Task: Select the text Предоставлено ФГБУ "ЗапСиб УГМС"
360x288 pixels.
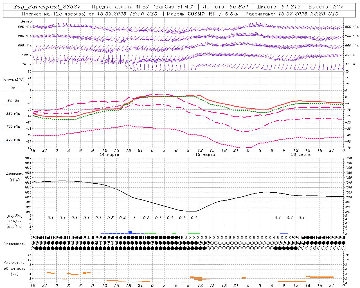Action: tap(143, 7)
